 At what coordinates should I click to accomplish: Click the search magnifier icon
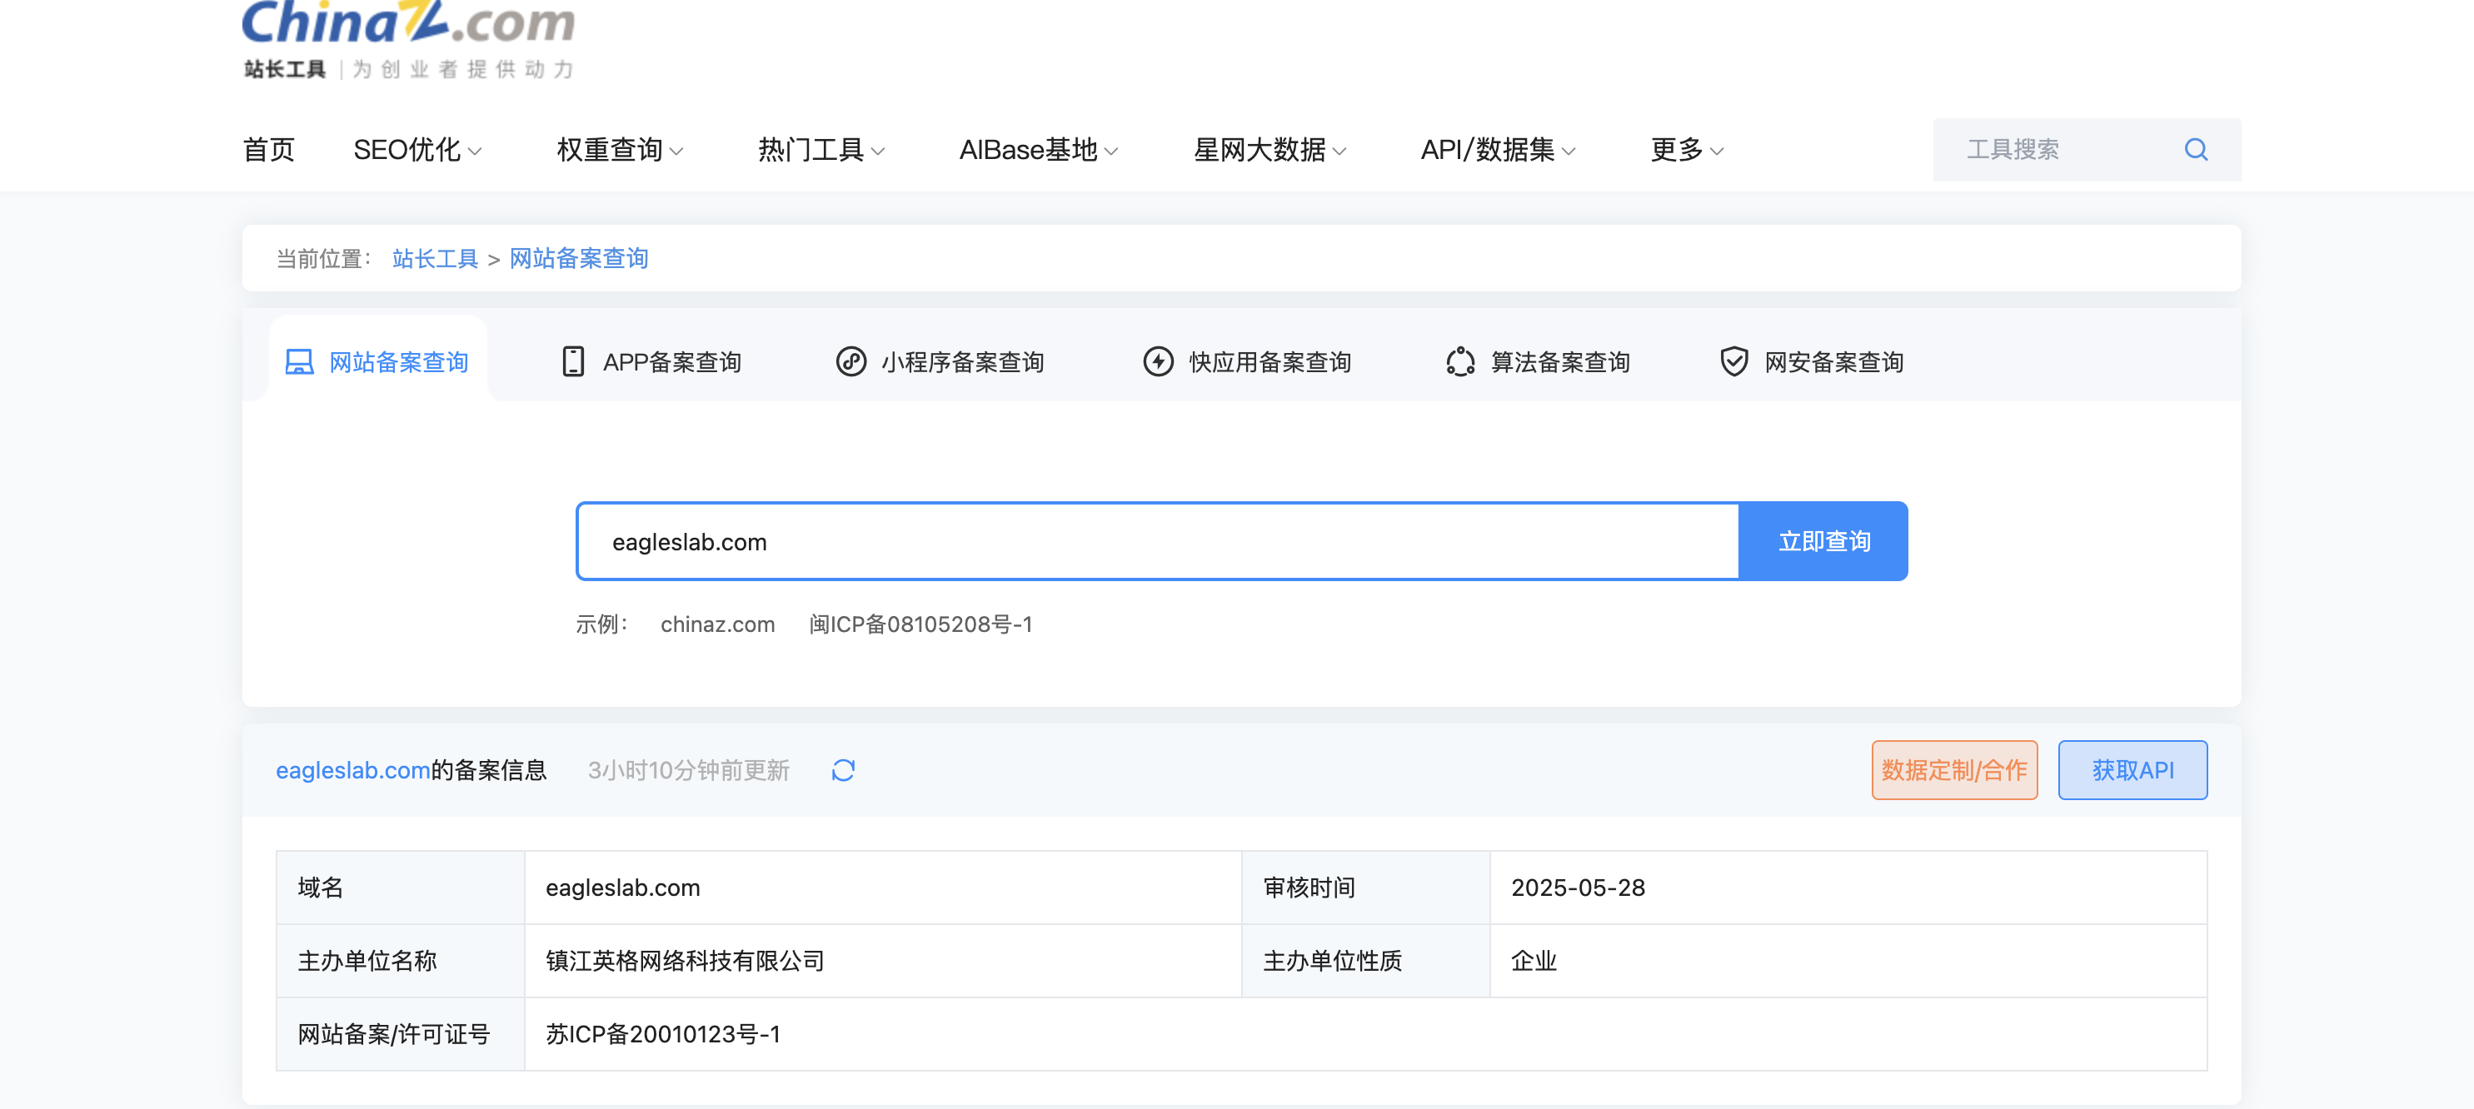pyautogui.click(x=2196, y=150)
